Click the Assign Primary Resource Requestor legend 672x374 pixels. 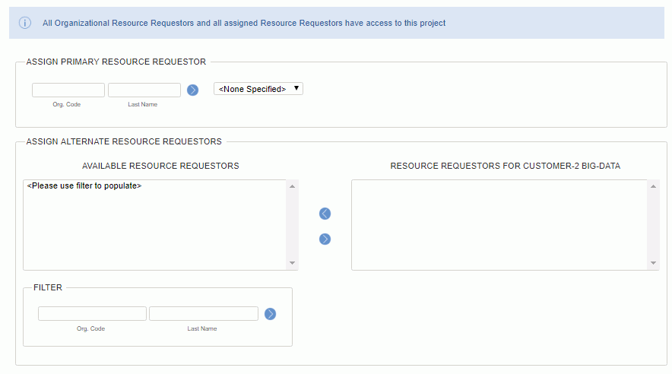(116, 62)
